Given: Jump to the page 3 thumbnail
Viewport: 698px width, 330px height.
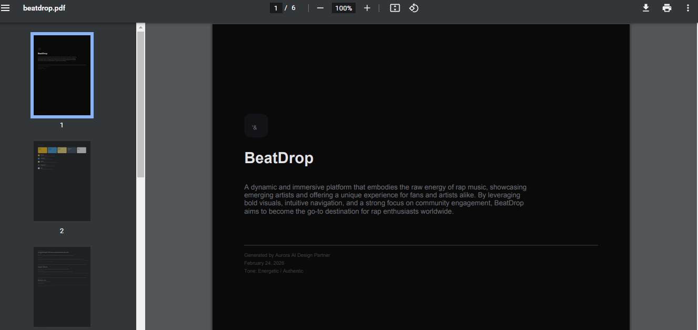Looking at the screenshot, I should 62,287.
